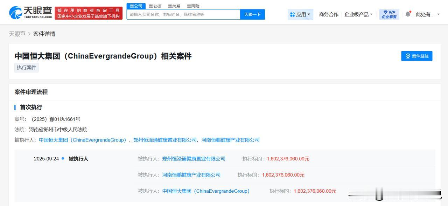Click the 2025-09-24 date text
Screen dimensions: 448x206
point(46,159)
